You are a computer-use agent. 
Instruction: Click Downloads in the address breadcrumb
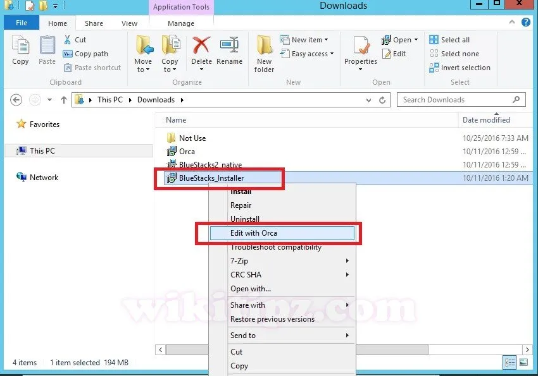click(156, 100)
